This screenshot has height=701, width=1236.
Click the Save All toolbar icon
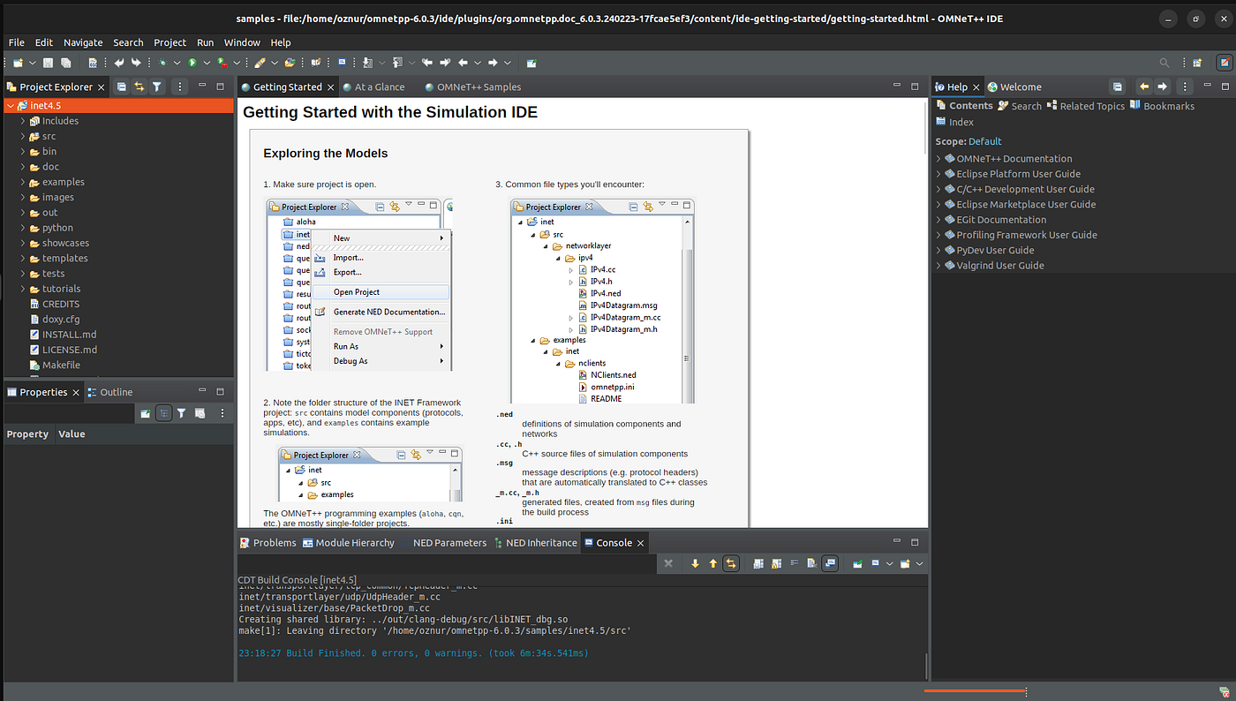pos(65,63)
